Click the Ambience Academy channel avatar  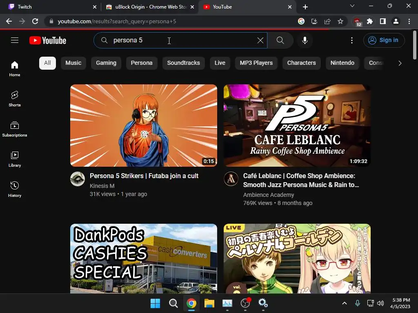point(231,179)
